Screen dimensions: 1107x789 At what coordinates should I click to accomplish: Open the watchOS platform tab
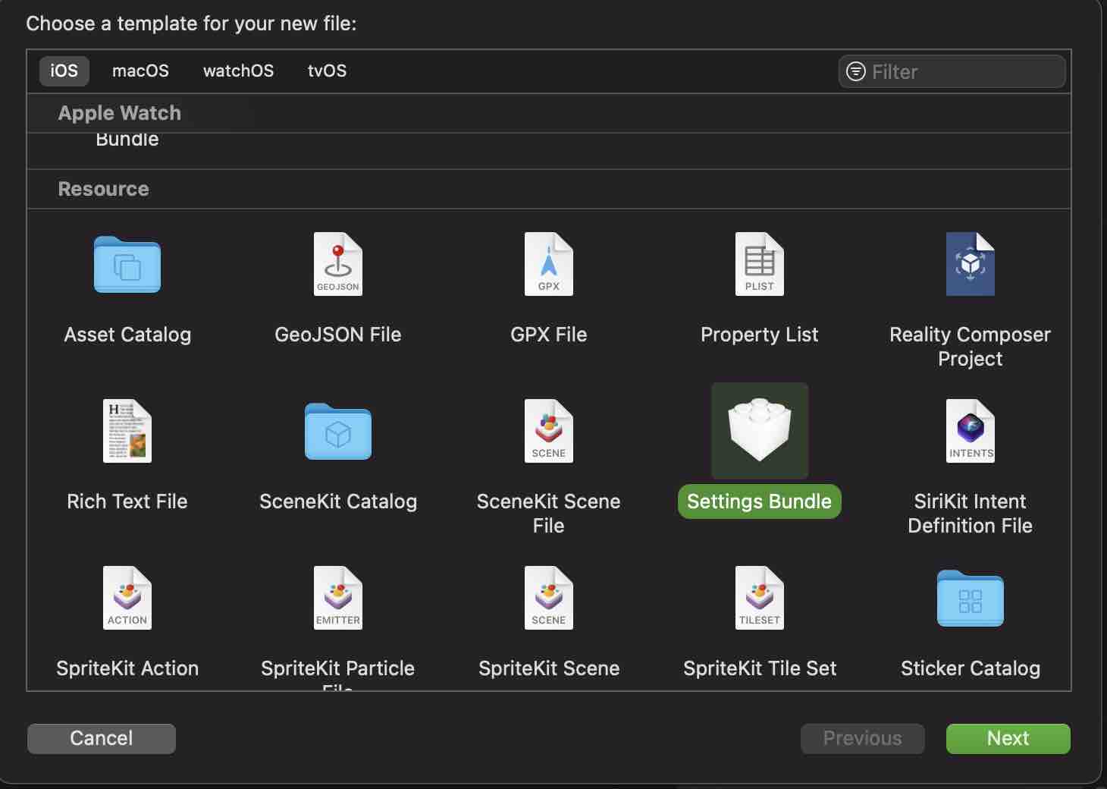coord(238,71)
